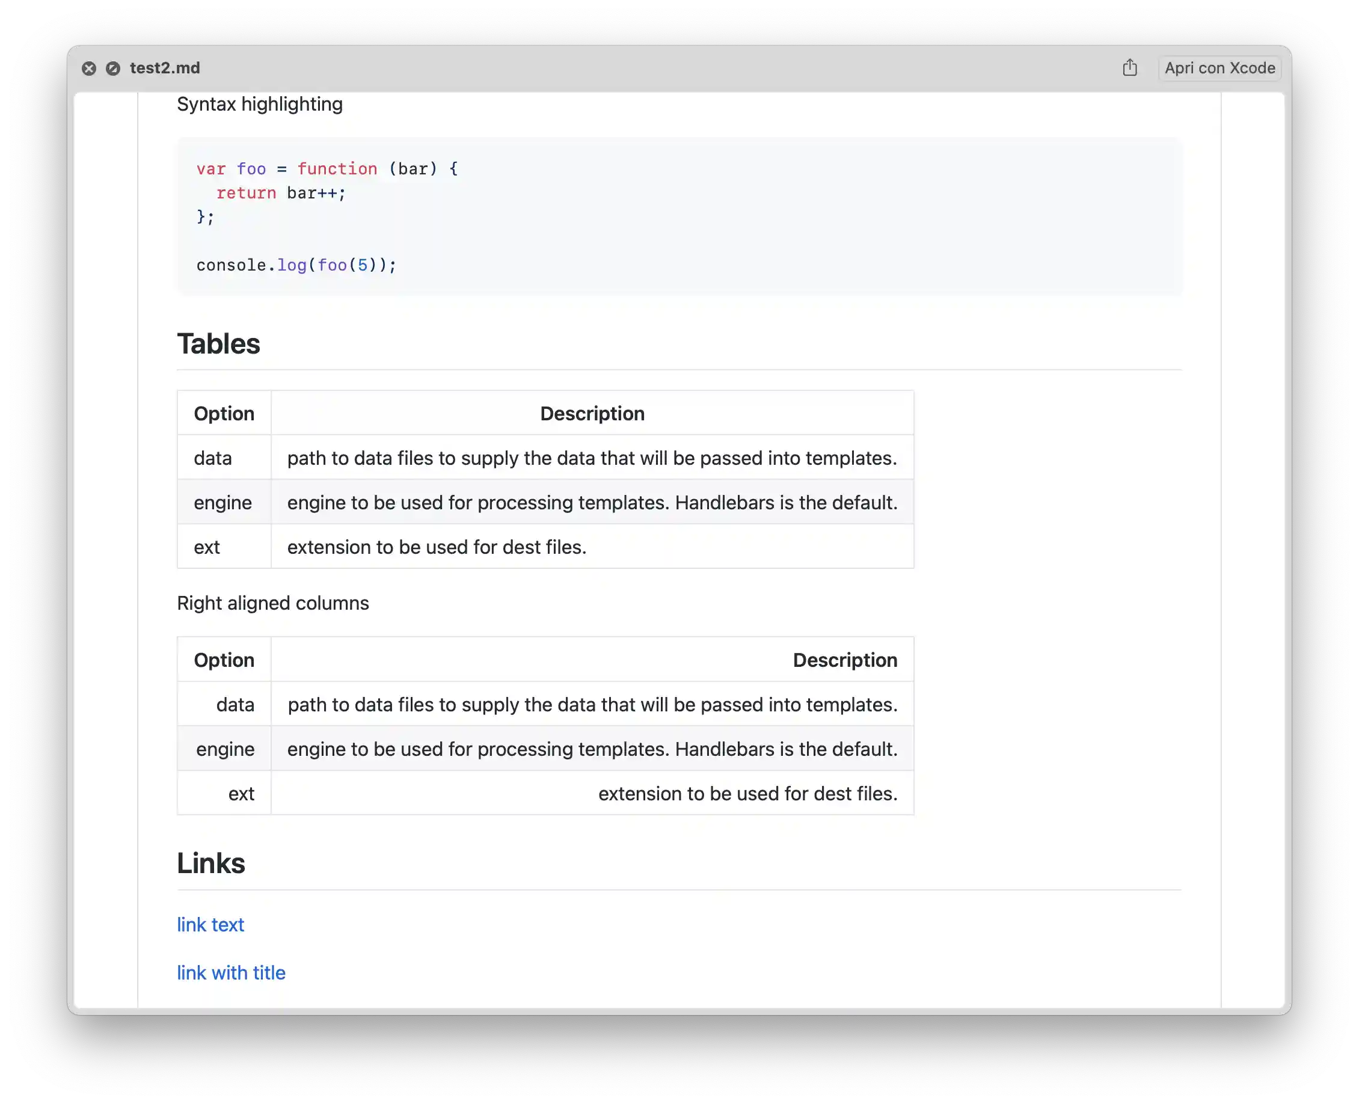Click the "function" keyword in the code snippet
Image resolution: width=1359 pixels, height=1104 pixels.
(x=338, y=168)
